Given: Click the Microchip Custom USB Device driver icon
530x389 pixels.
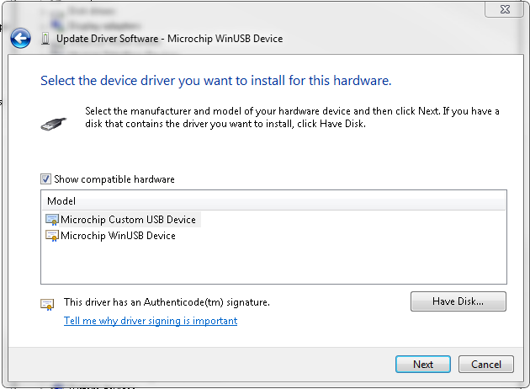Looking at the screenshot, I should pyautogui.click(x=52, y=220).
